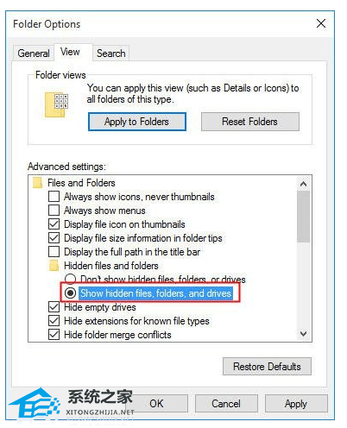Click the Restore Defaults button
The height and width of the screenshot is (428, 347).
(267, 367)
